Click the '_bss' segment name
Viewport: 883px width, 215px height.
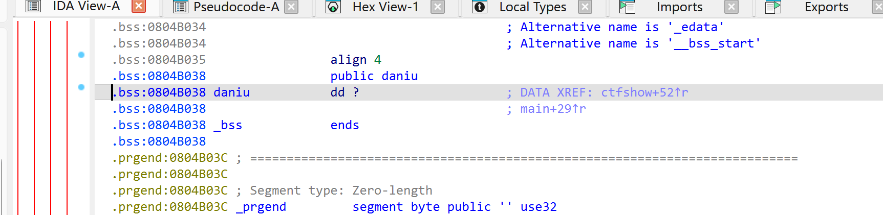click(228, 125)
